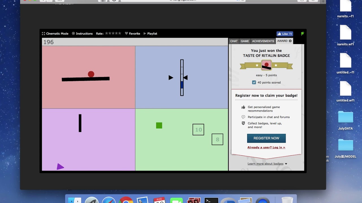Switch to the GAME tab

245,41
